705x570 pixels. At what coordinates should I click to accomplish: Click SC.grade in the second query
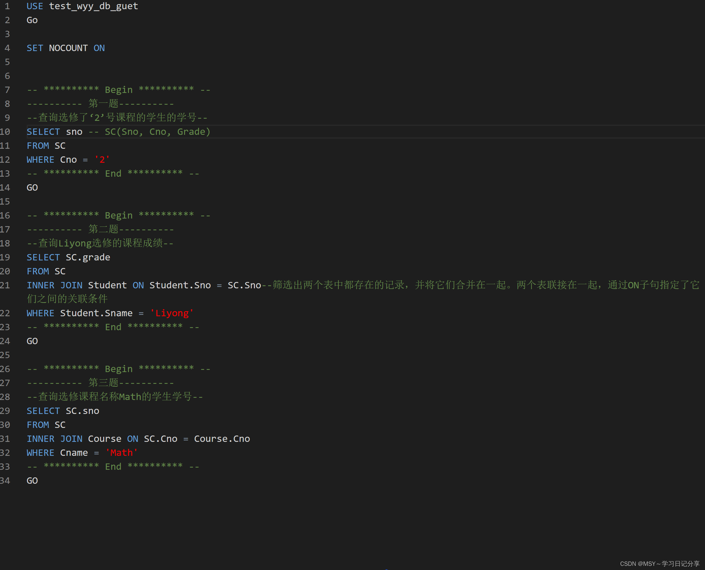(x=88, y=258)
